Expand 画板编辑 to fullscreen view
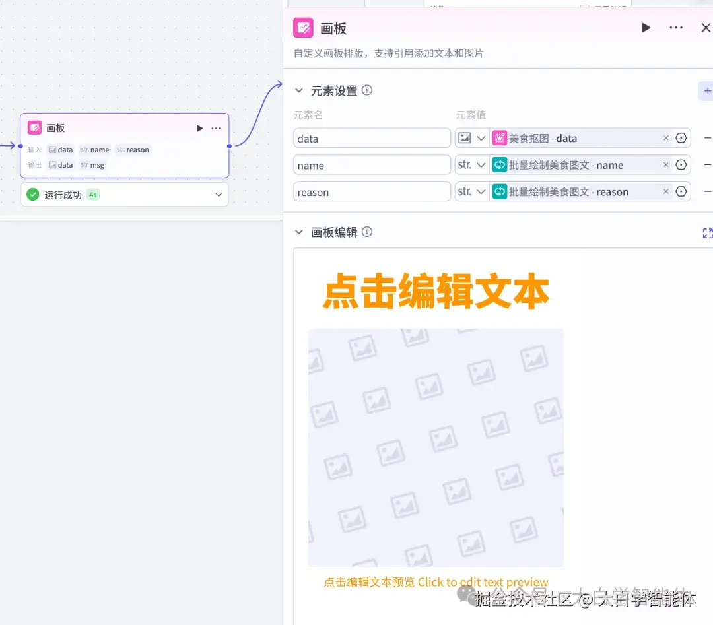 pos(708,232)
